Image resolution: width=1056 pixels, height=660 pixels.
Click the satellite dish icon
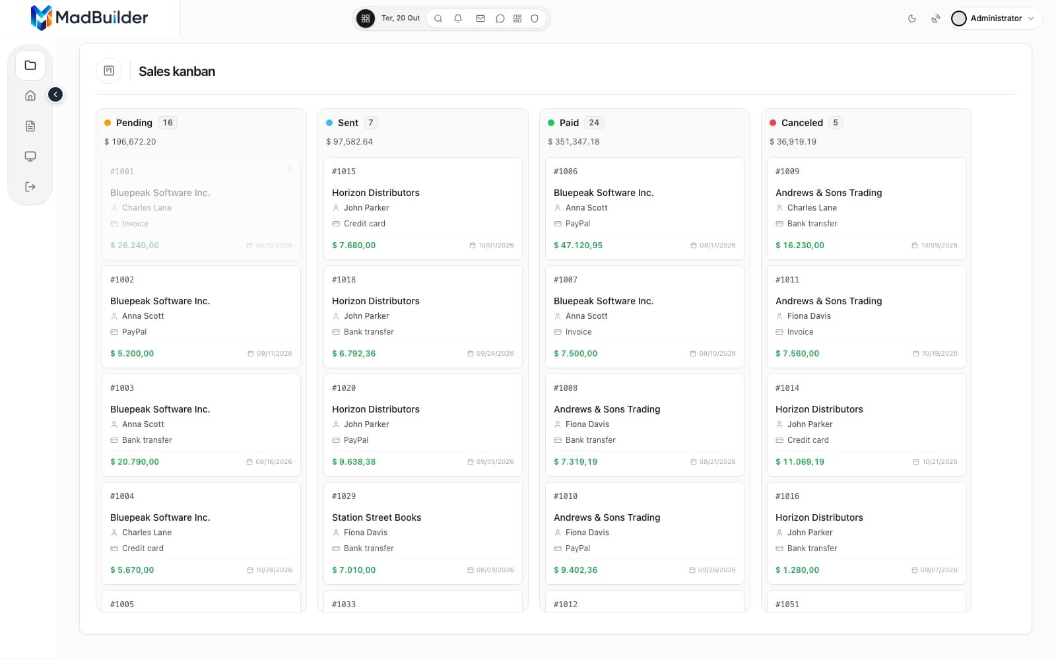935,18
